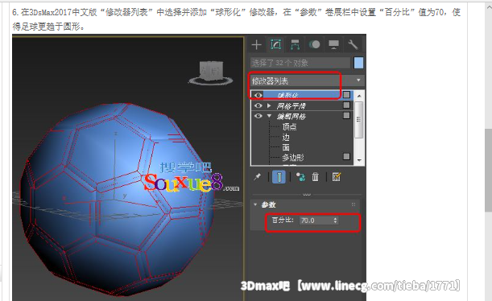Collapse the 编辑网格 modifier sub-levels

[x=269, y=116]
